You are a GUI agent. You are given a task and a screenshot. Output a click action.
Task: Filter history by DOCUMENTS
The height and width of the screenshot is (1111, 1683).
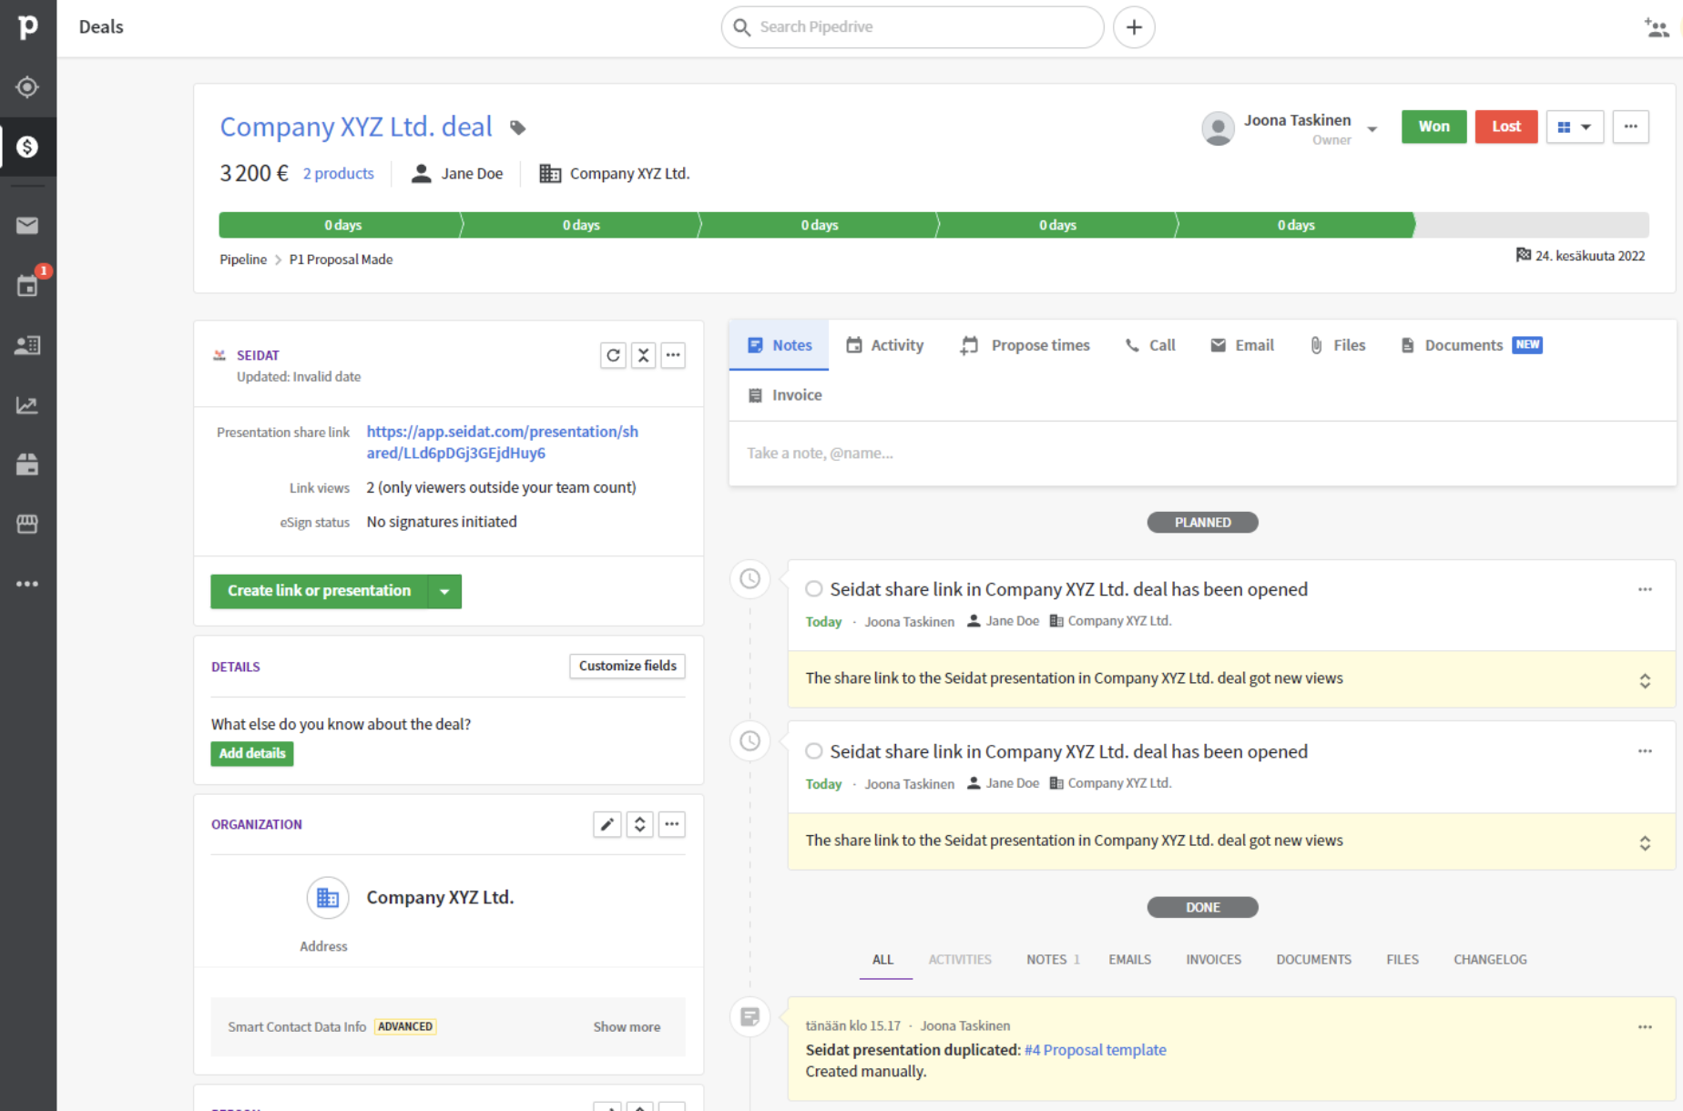pos(1313,960)
